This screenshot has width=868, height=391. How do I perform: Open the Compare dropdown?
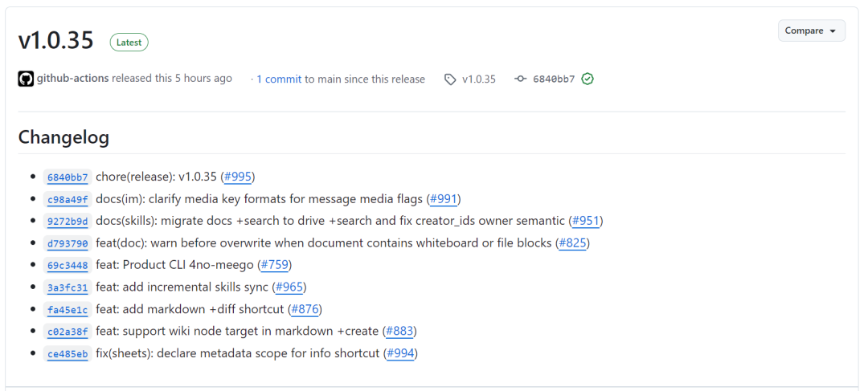pos(811,31)
